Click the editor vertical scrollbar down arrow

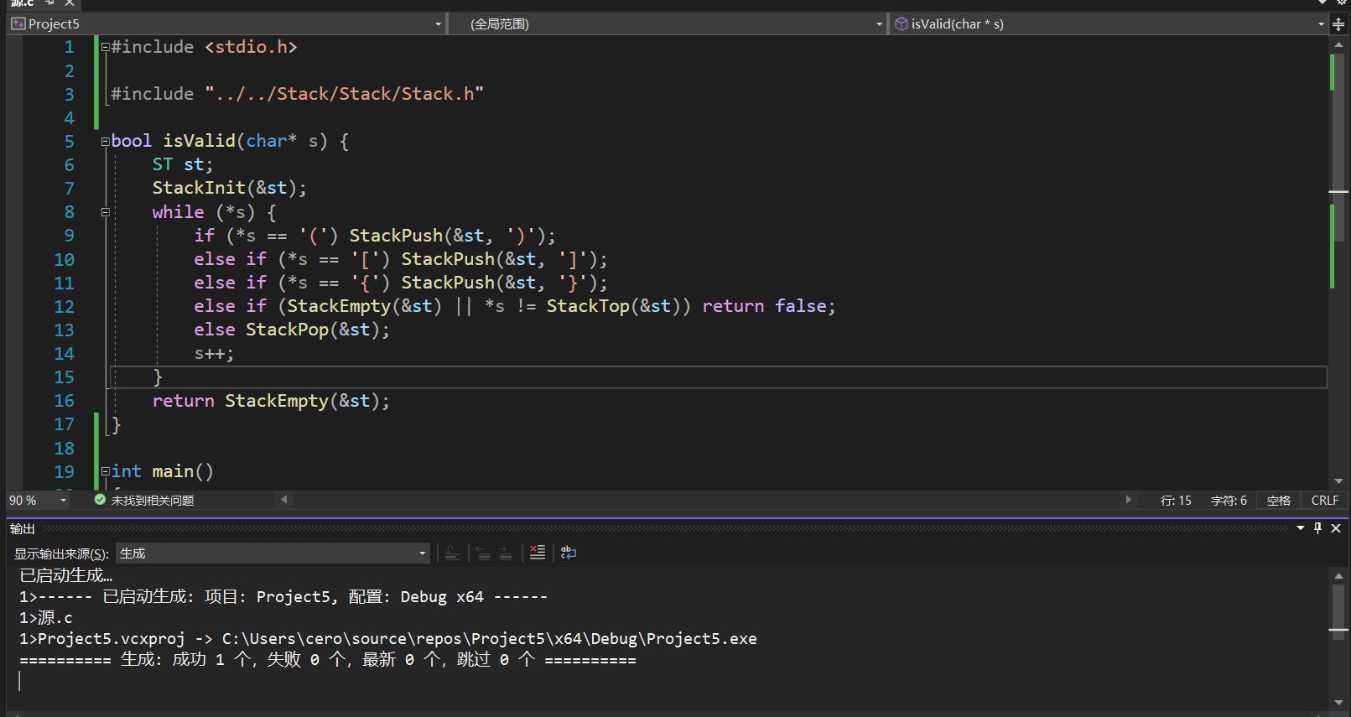[1338, 481]
